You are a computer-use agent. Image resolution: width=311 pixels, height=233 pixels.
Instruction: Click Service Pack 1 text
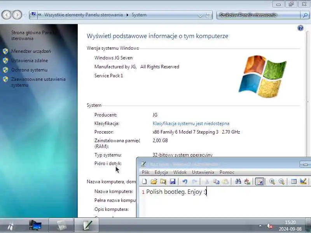(x=109, y=76)
